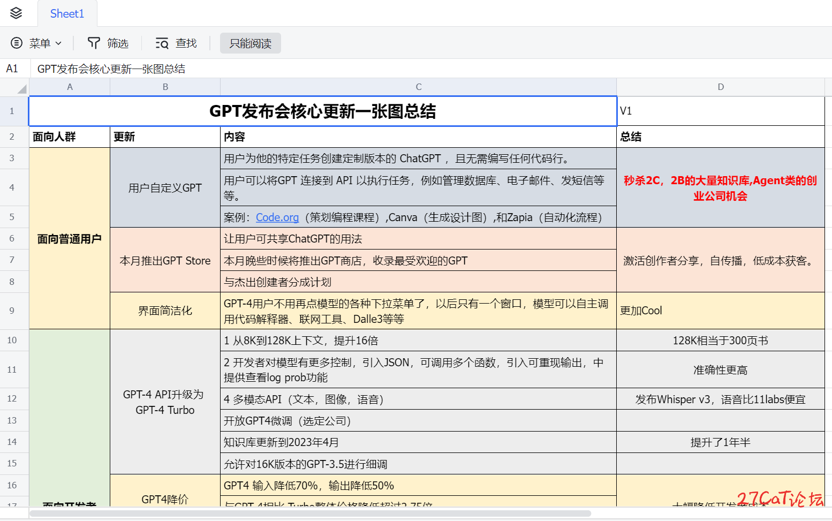Click the 内容 header cell

pyautogui.click(x=419, y=137)
